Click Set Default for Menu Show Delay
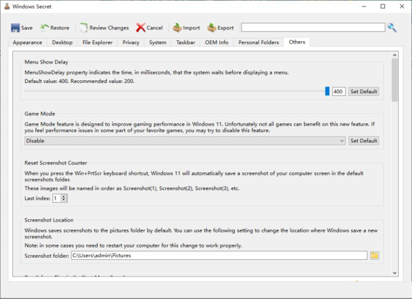The image size is (412, 299). point(364,92)
